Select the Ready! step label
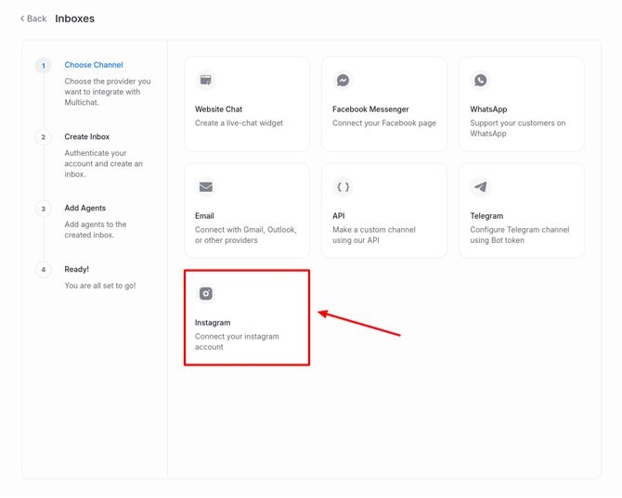This screenshot has height=498, width=622. 77,269
